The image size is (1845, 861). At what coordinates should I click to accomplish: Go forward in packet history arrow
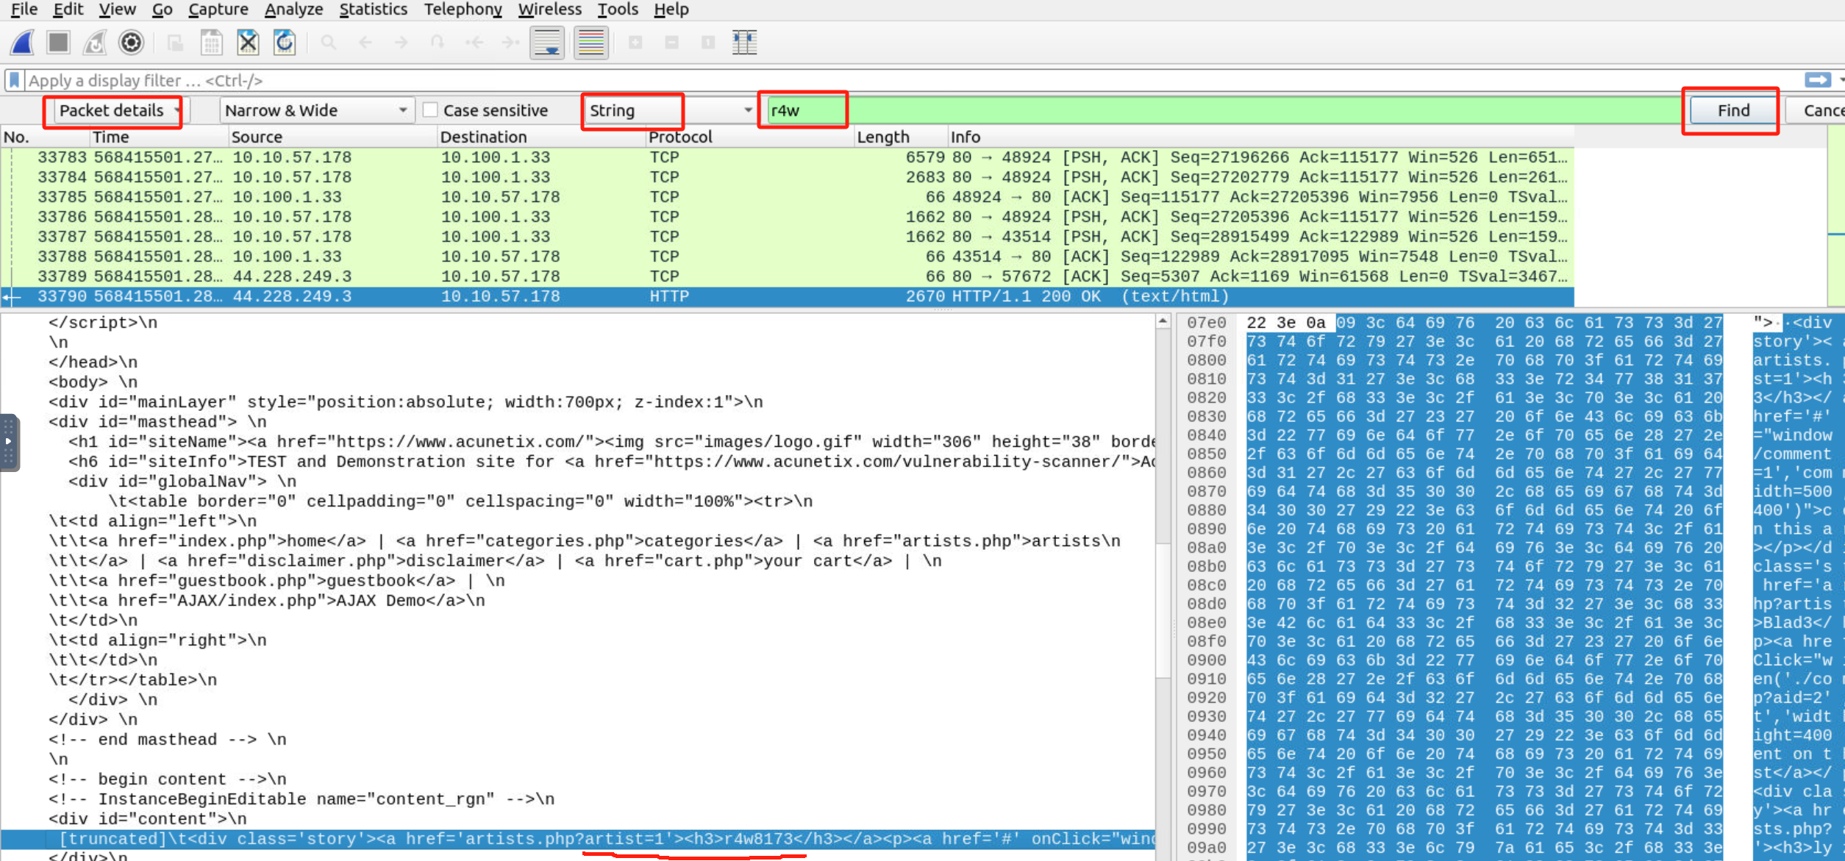[401, 43]
